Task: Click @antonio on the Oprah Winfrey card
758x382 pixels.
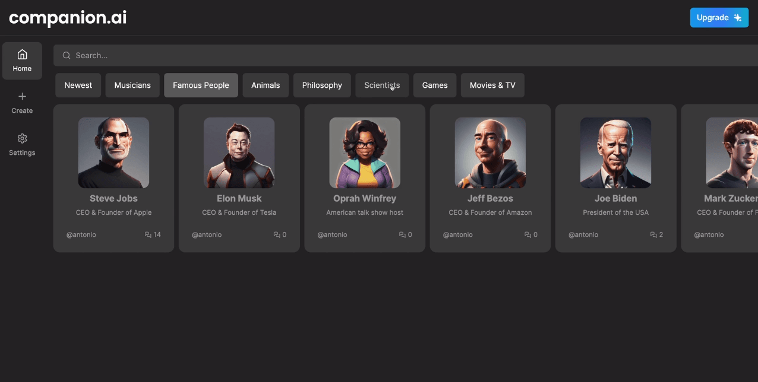Action: 333,235
